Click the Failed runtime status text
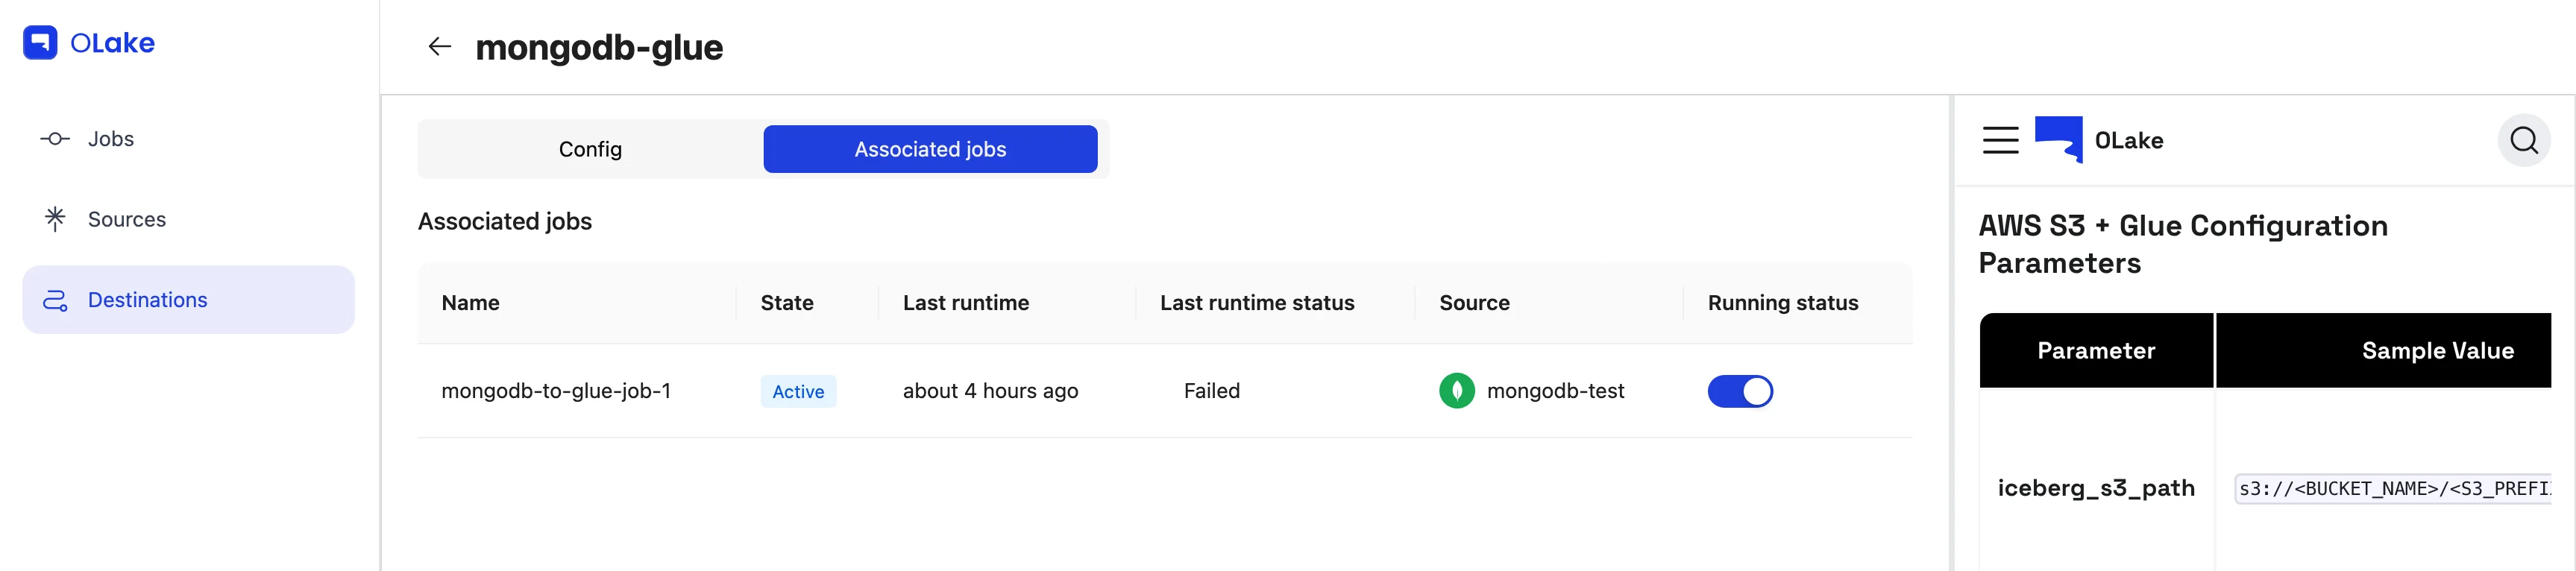Image resolution: width=2576 pixels, height=571 pixels. click(x=1211, y=391)
